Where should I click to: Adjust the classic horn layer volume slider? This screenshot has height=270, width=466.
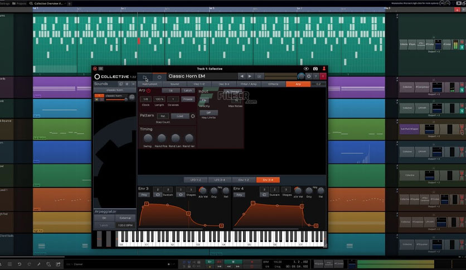pos(116,99)
